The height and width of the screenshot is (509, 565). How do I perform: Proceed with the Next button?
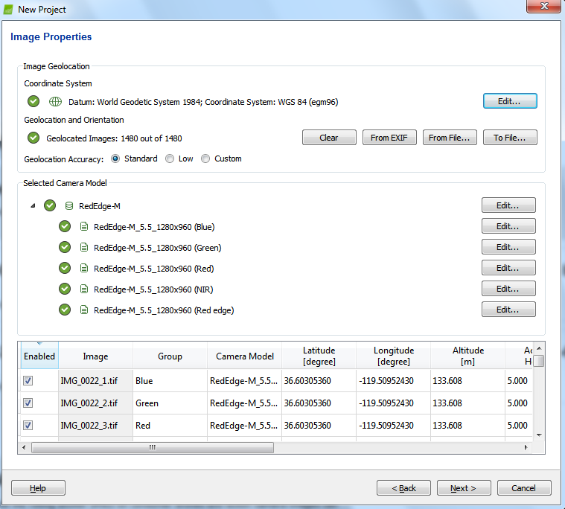point(464,488)
